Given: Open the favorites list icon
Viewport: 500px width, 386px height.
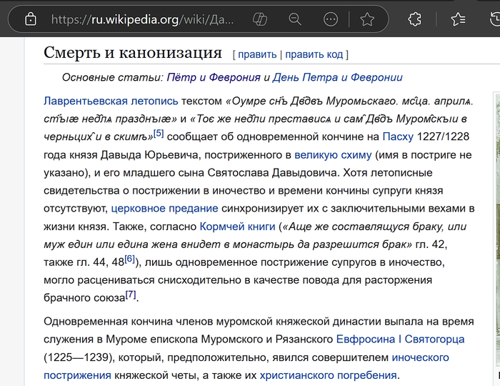Looking at the screenshot, I should click(x=458, y=19).
